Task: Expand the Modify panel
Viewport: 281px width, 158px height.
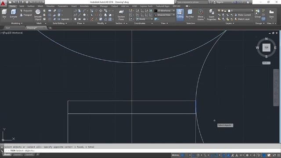Action: 101,23
